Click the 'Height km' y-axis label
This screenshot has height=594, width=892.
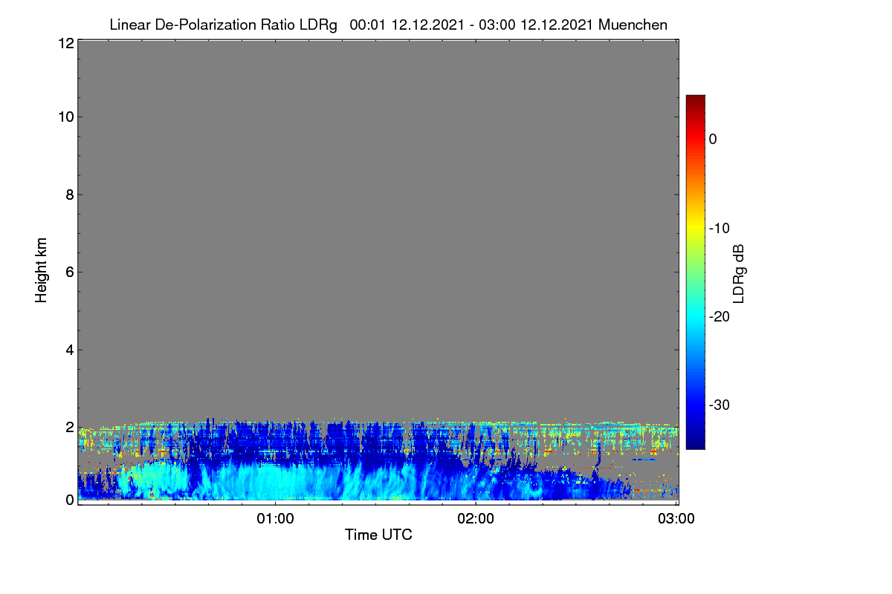[x=42, y=270]
